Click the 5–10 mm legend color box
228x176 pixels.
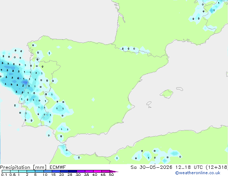tap(39, 171)
